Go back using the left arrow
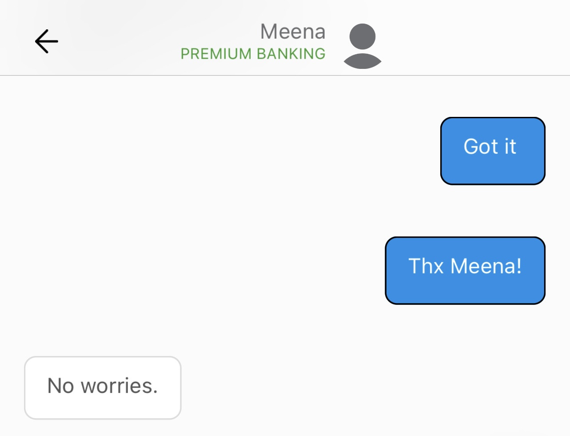 47,41
